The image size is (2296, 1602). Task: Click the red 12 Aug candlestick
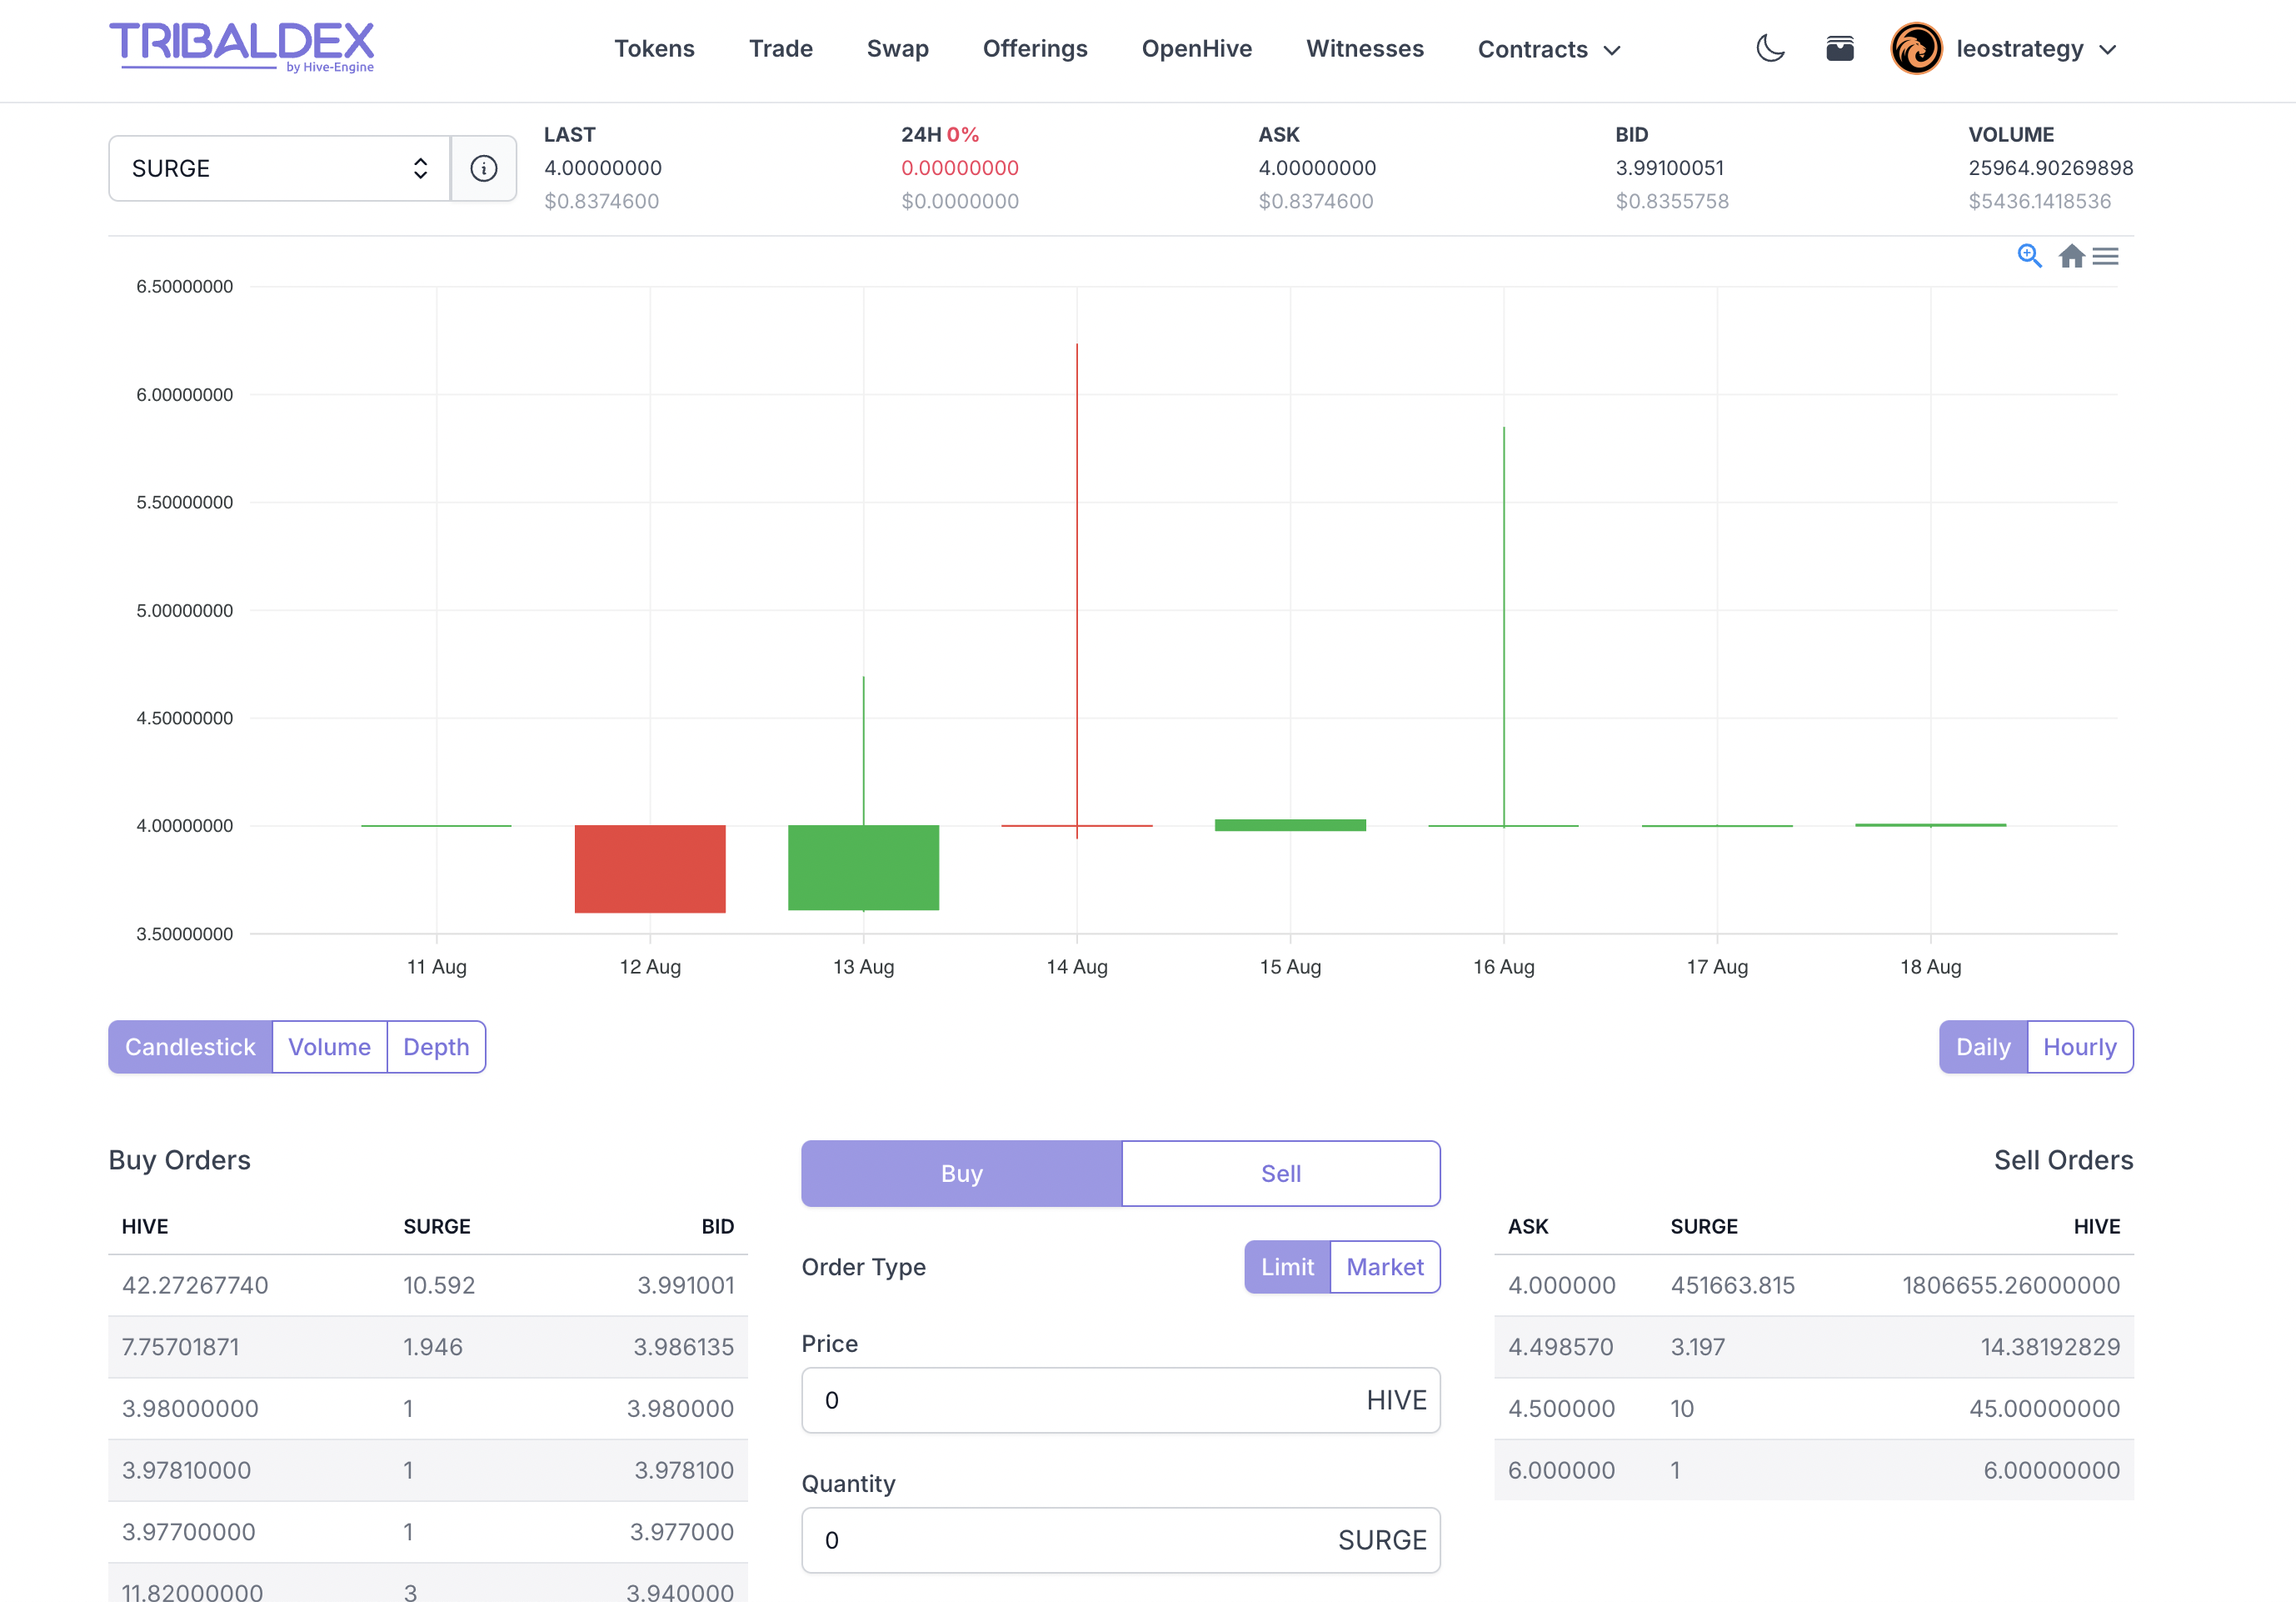pyautogui.click(x=650, y=869)
